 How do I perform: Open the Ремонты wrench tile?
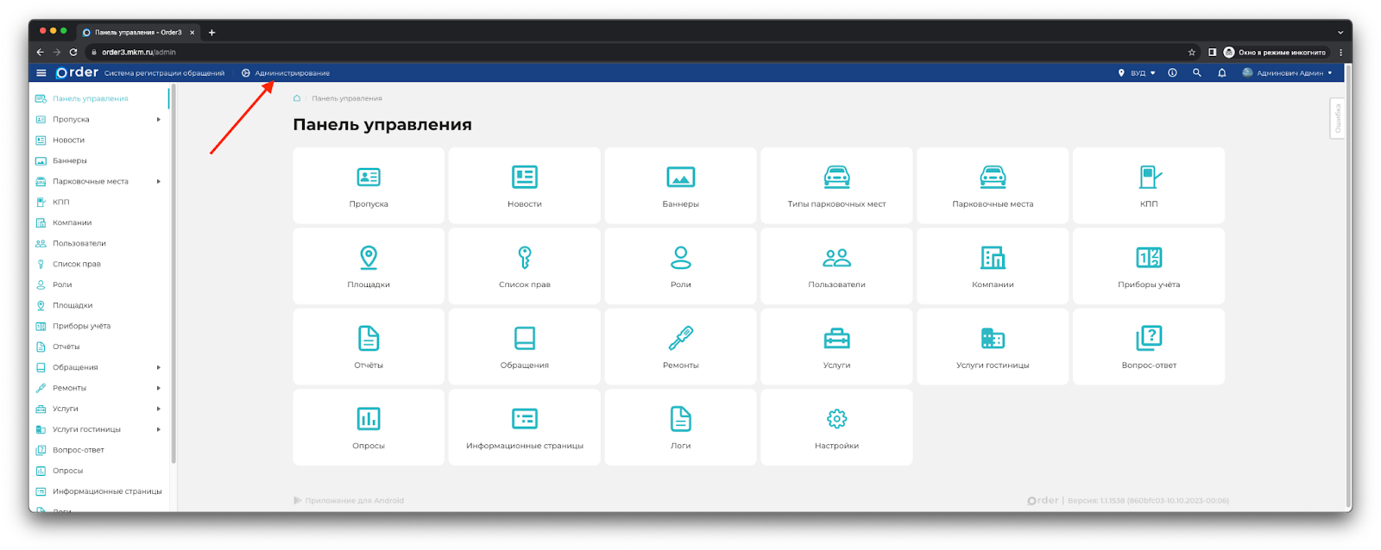click(x=680, y=347)
